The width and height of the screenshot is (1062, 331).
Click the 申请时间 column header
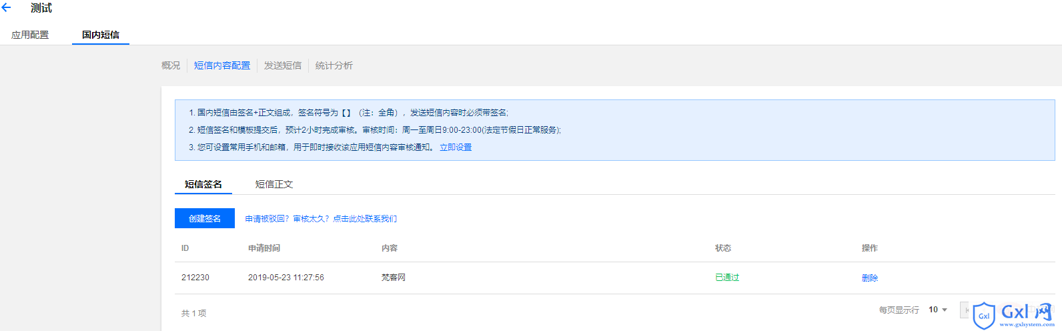tap(264, 248)
